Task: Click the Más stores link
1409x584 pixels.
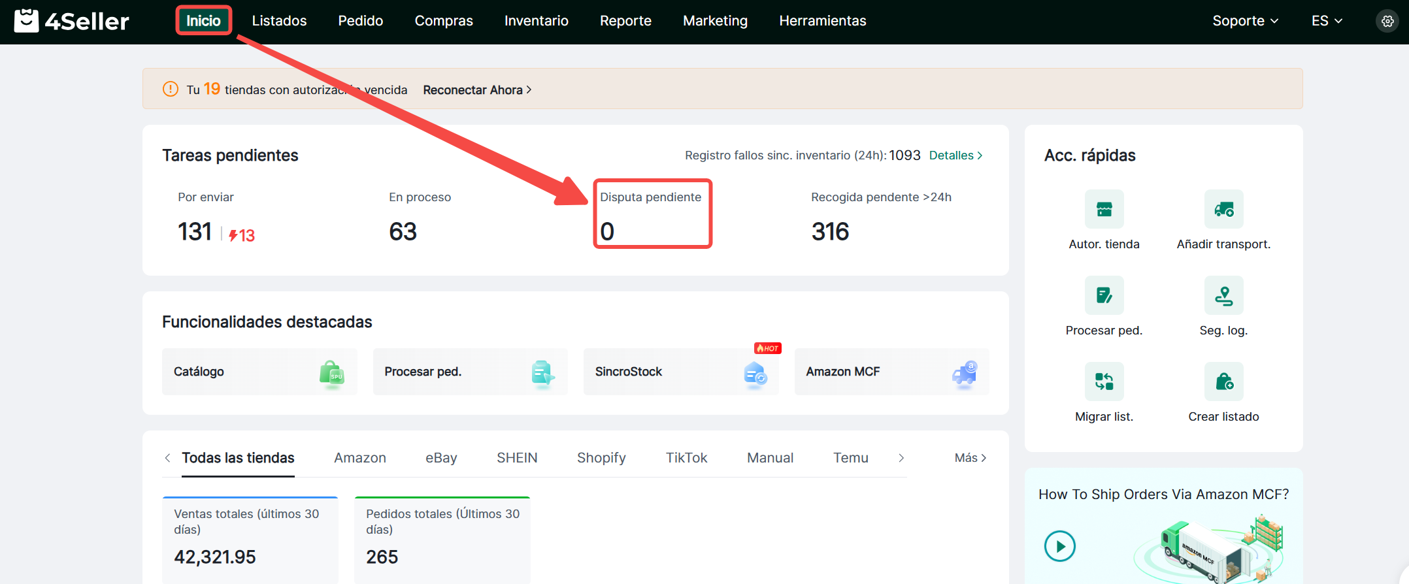Action: tap(970, 458)
